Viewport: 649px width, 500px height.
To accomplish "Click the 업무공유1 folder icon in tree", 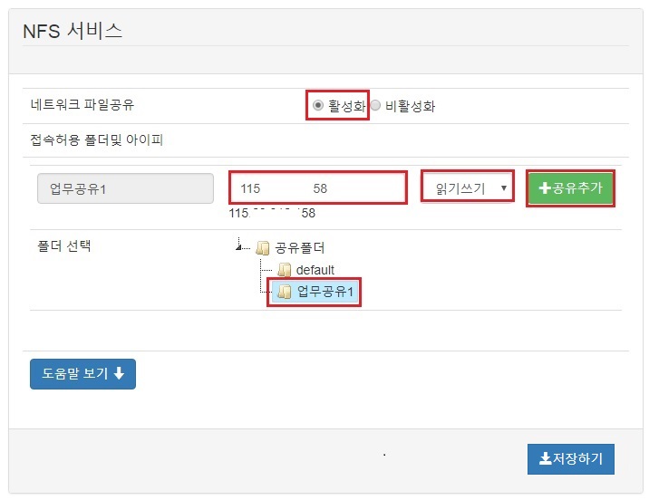I will tap(285, 292).
